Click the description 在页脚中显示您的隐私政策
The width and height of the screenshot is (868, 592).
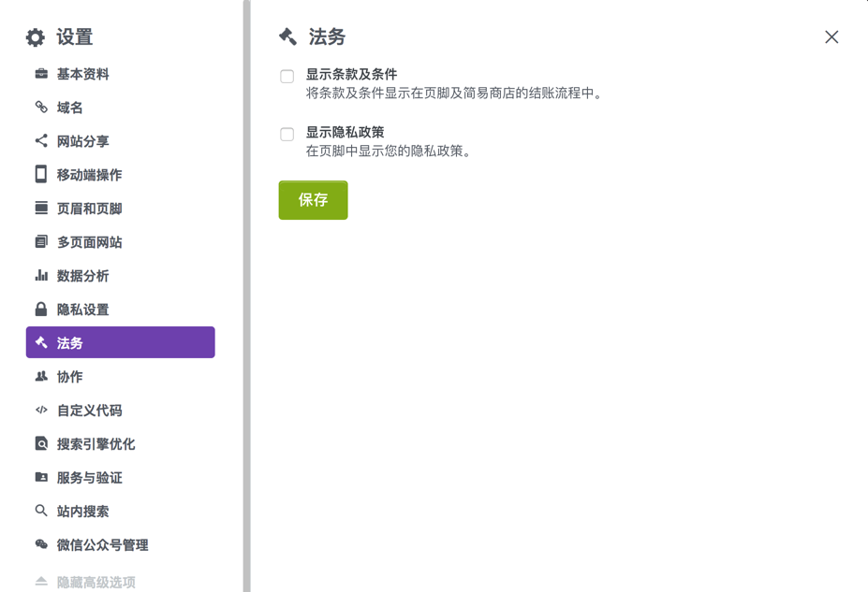[x=389, y=151]
